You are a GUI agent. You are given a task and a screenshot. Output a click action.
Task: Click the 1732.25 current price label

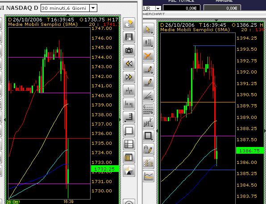click(105, 169)
